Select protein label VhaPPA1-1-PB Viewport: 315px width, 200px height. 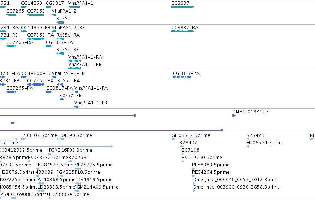(x=91, y=103)
